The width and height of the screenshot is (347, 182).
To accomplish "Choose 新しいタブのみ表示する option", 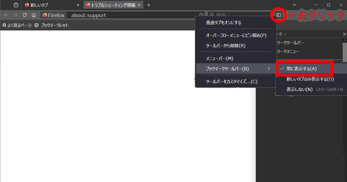I will coord(310,79).
